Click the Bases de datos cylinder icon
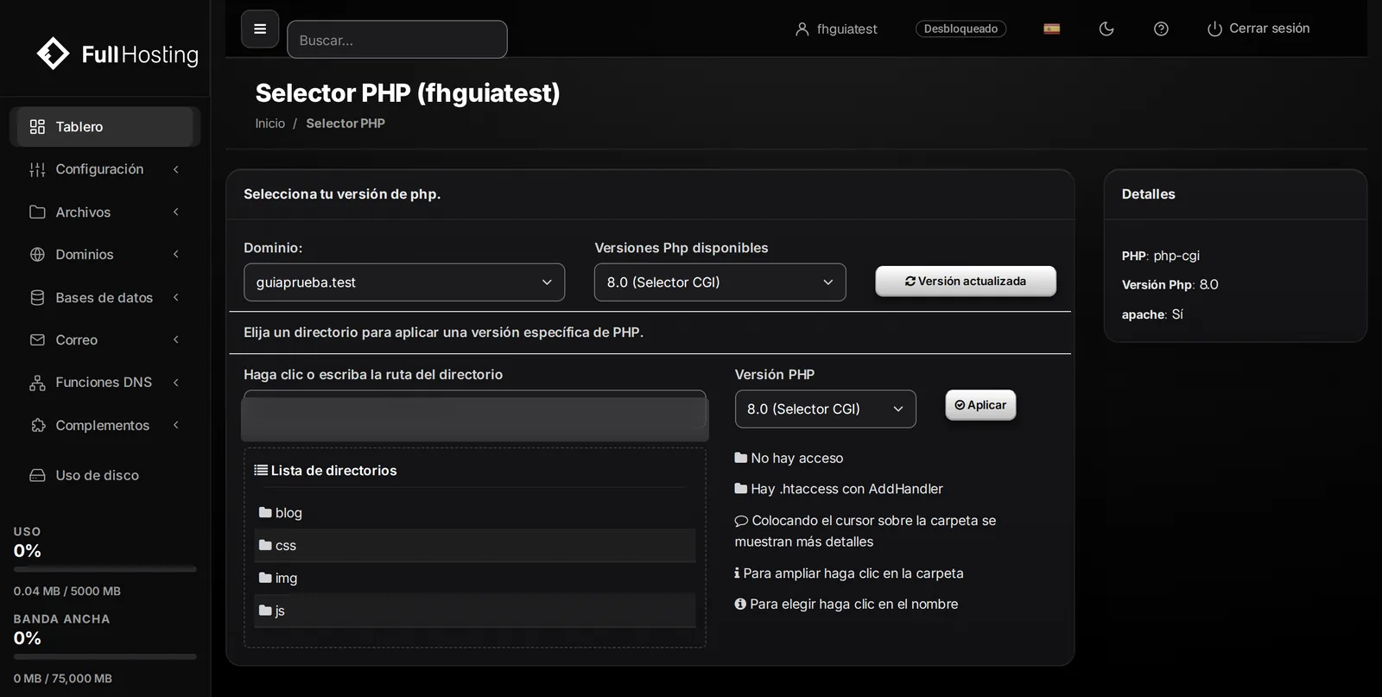The image size is (1382, 697). click(37, 297)
